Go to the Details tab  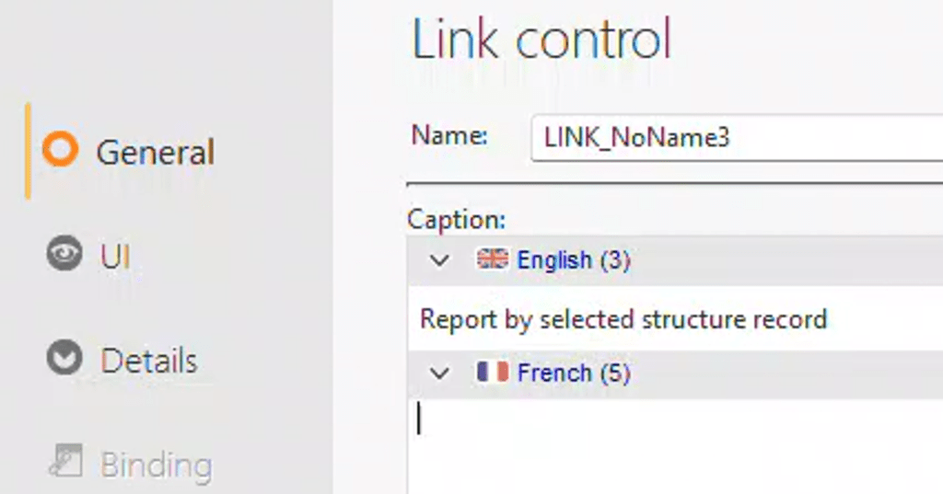[x=148, y=360]
